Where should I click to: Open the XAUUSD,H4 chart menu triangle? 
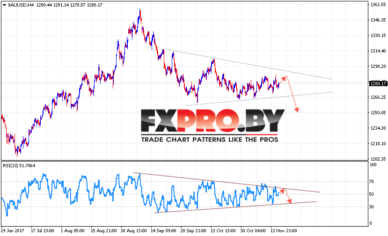(x=5, y=5)
